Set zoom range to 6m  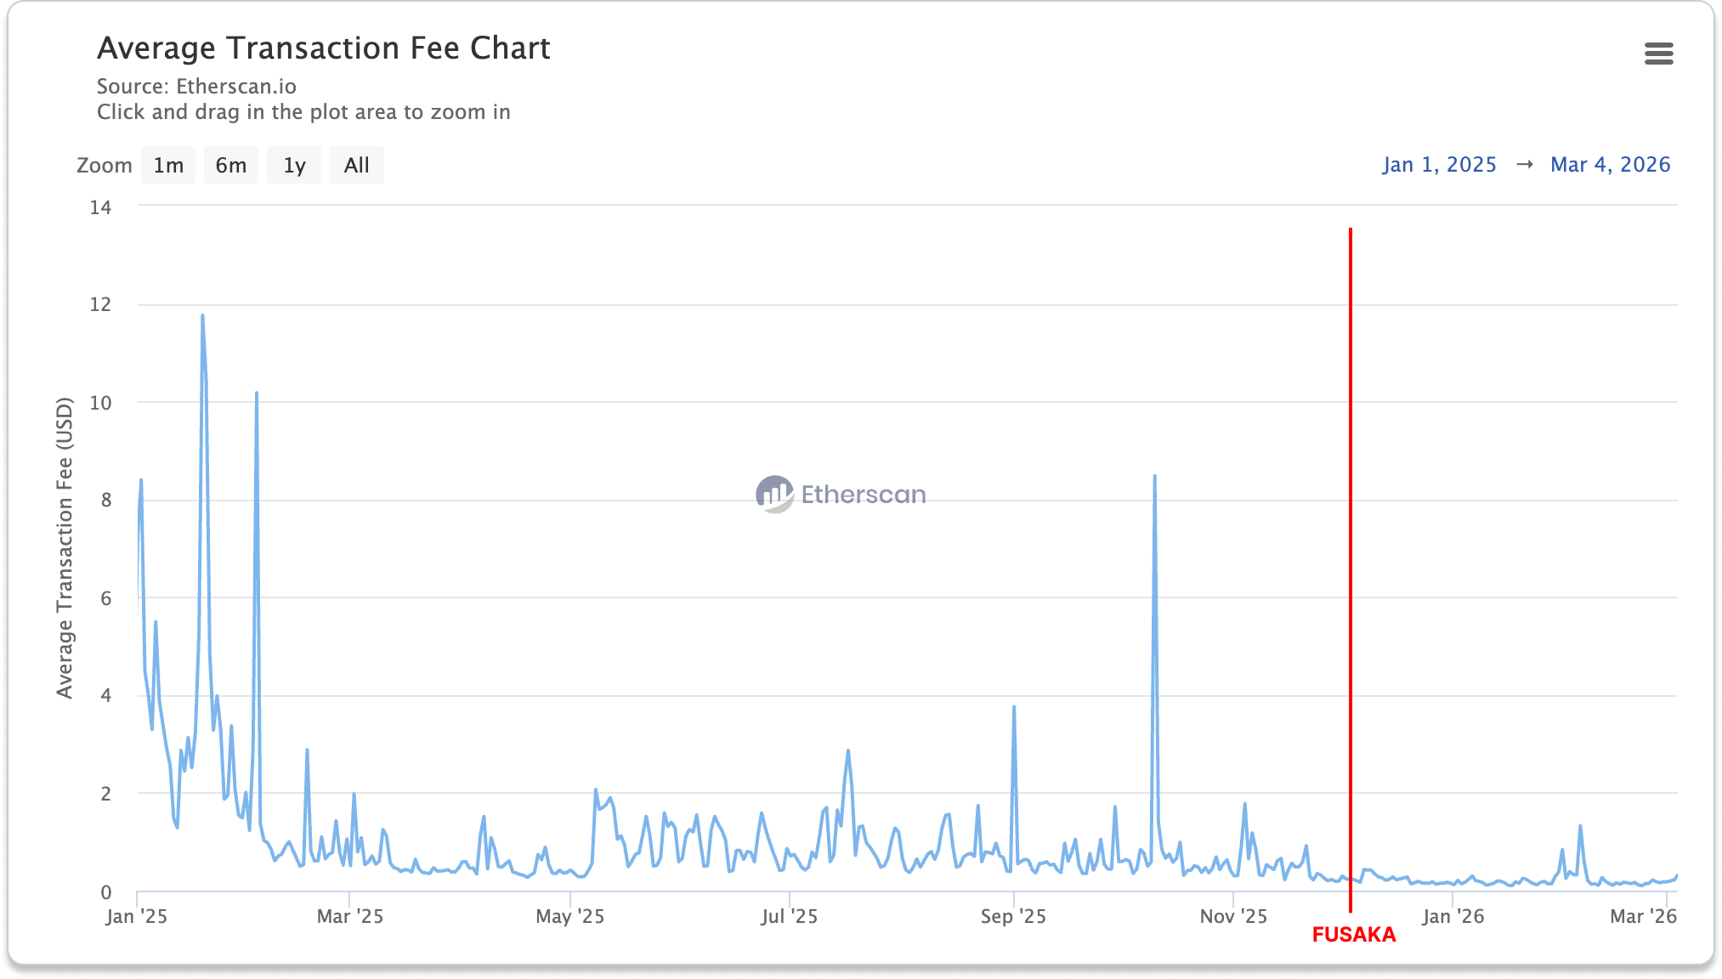pyautogui.click(x=230, y=165)
